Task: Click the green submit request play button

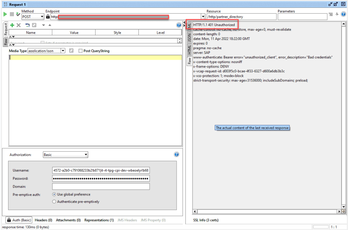Action: coord(5,14)
